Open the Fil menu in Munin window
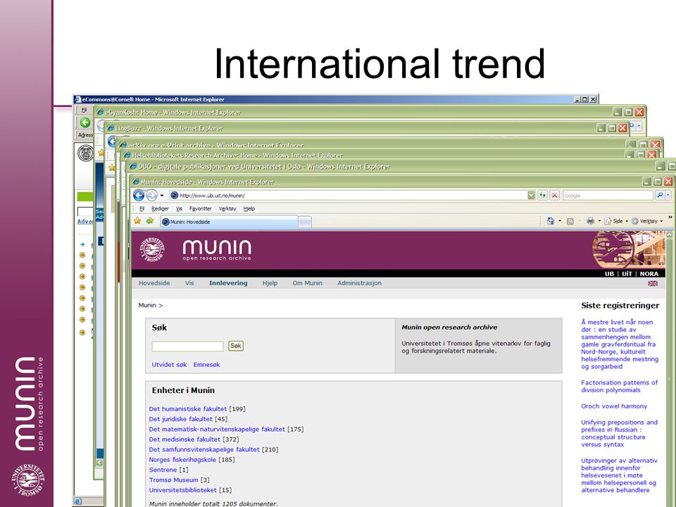 (x=142, y=208)
